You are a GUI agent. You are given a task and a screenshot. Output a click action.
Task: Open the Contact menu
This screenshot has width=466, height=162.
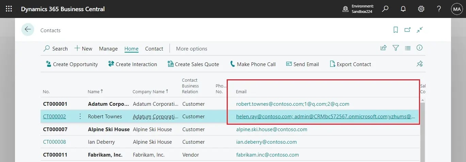click(154, 48)
